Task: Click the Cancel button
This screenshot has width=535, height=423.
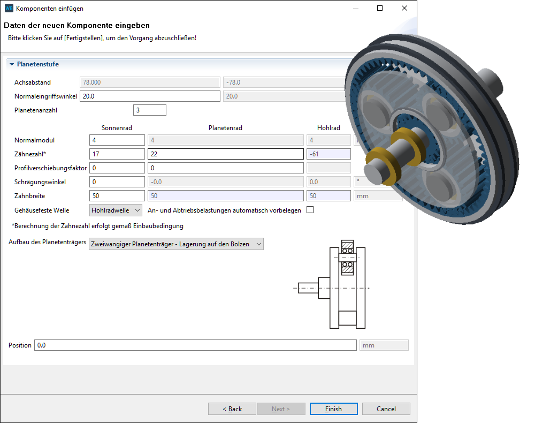Action: click(x=386, y=409)
